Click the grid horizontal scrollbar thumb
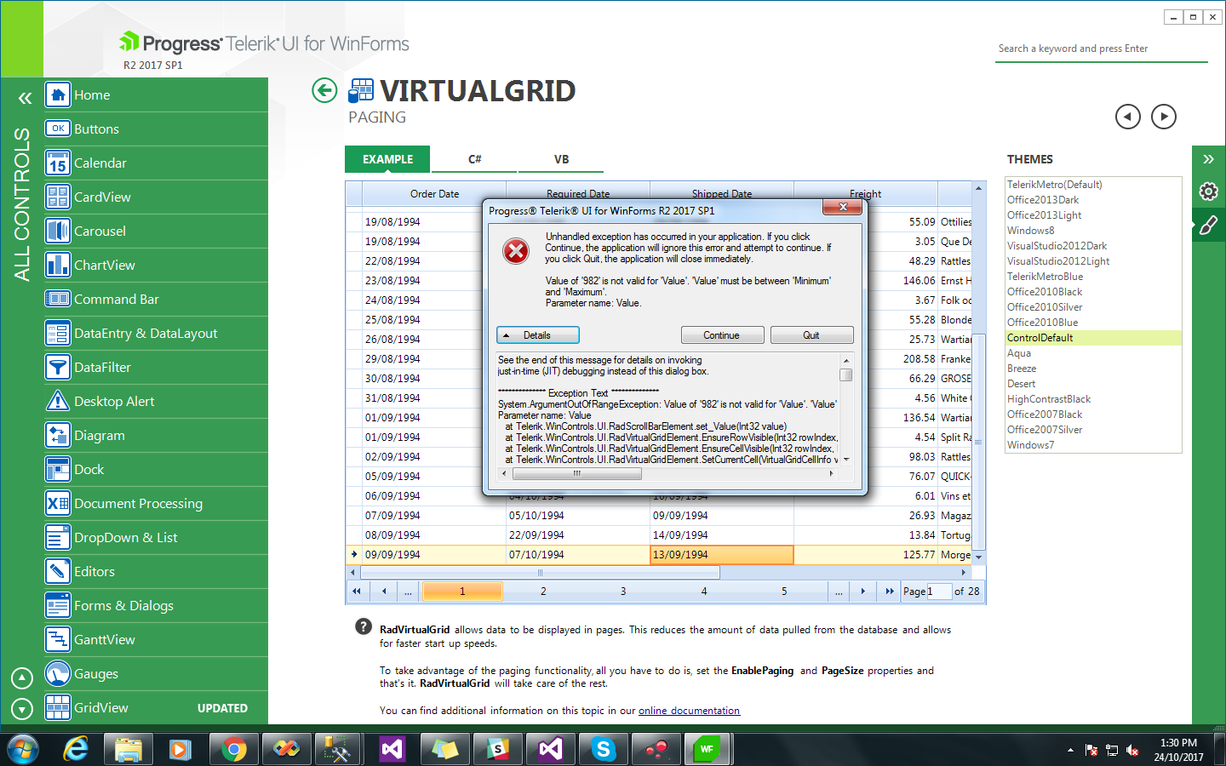Image resolution: width=1226 pixels, height=766 pixels. 540,573
